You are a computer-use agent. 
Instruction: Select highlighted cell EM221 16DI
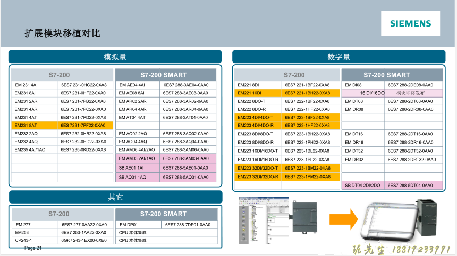point(258,93)
